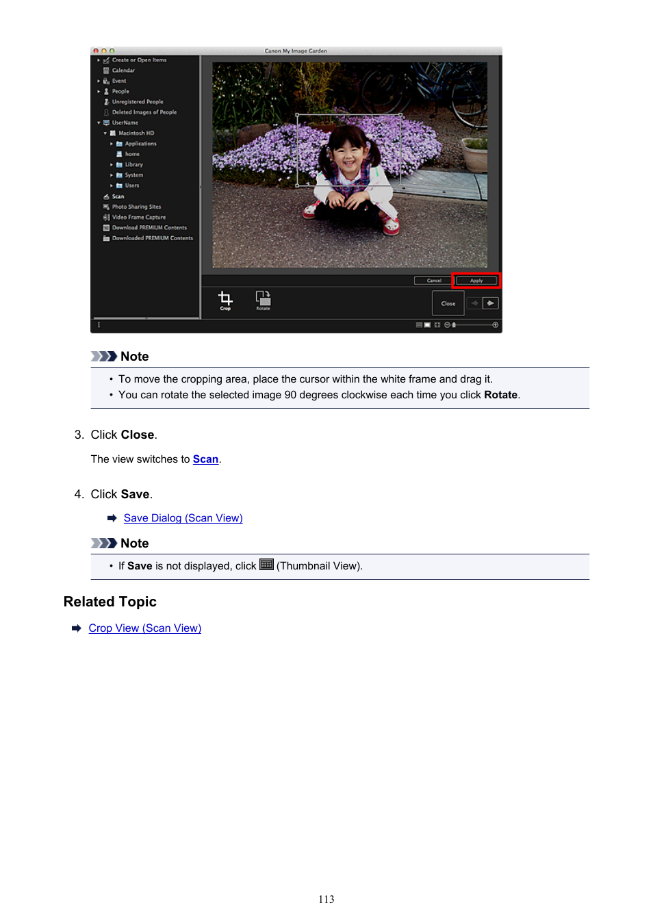Switch to Details View icon
Image resolution: width=653 pixels, height=924 pixels.
[x=427, y=325]
